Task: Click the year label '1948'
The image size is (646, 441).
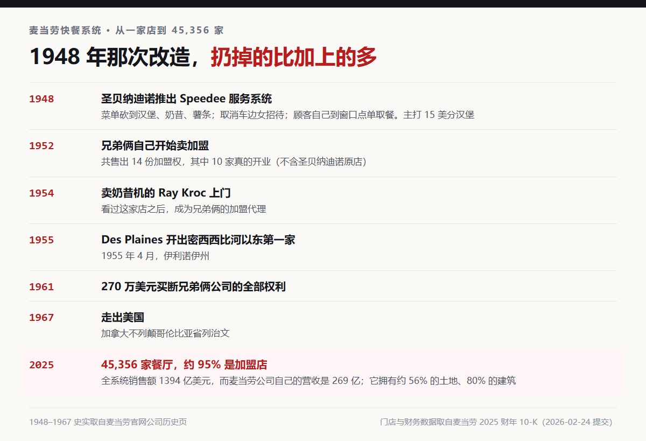Action: [41, 99]
